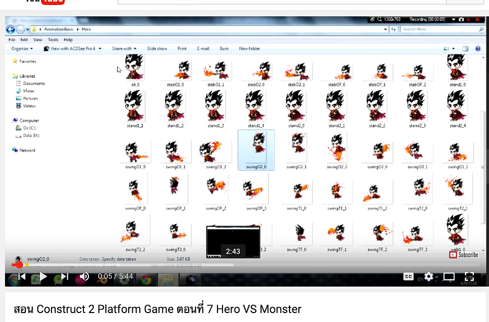The image size is (489, 322).
Task: Expand ACDSee view options arrow
Action: click(100, 48)
